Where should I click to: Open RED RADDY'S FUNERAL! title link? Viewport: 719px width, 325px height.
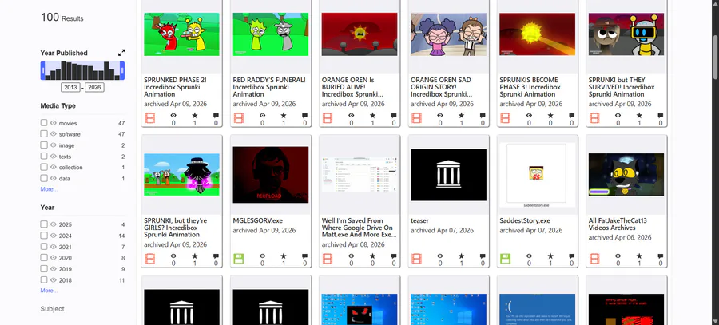[x=269, y=86]
